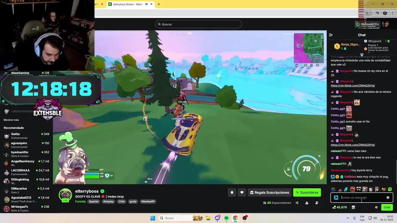This screenshot has height=223, width=397.
Task: Open AkesGaming channel in sidebar
Action: 26,73
